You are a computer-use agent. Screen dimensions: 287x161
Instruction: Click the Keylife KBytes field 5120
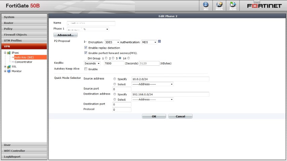click(149, 63)
